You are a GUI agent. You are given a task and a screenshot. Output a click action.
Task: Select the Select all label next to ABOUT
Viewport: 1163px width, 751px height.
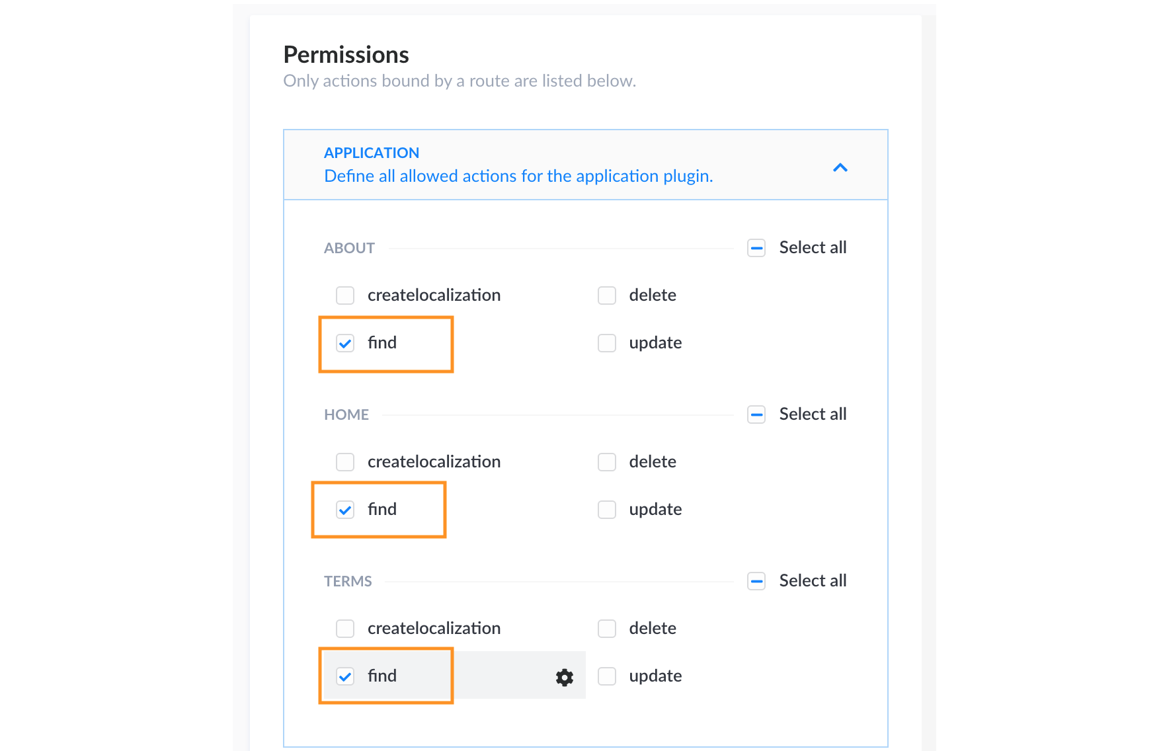813,247
